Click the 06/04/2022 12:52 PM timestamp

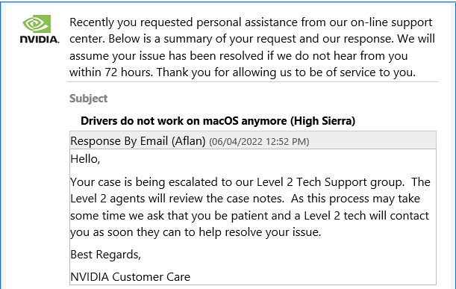pyautogui.click(x=259, y=142)
